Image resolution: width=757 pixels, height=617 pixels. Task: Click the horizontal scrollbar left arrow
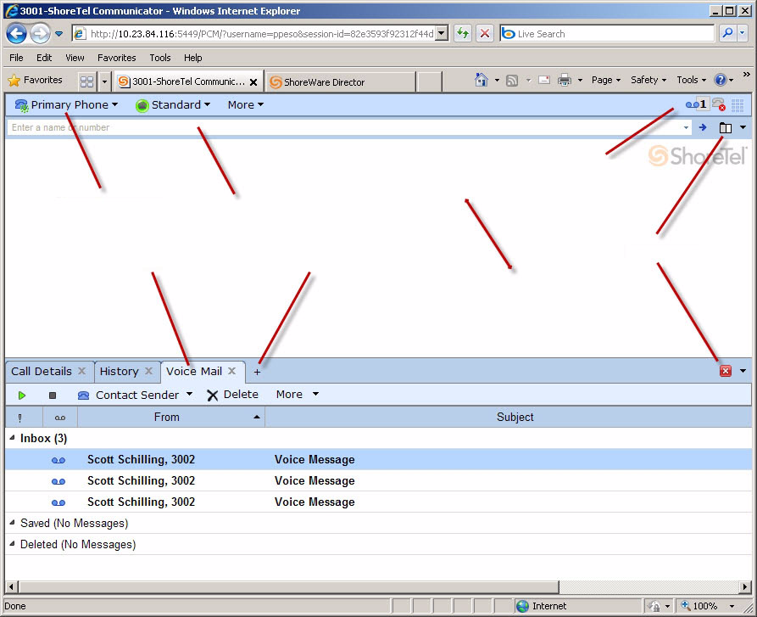(11, 586)
